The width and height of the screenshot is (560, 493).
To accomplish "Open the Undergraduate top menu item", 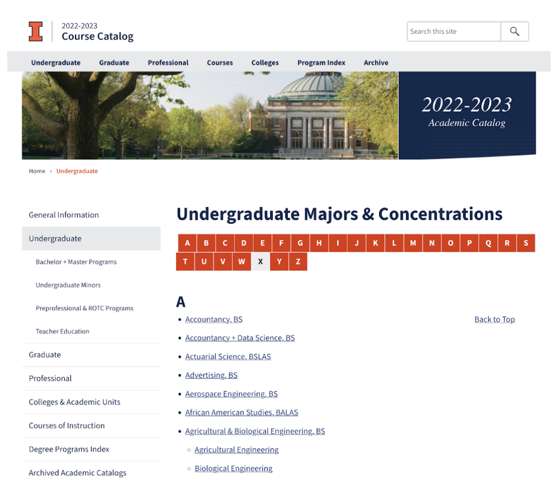I will click(56, 63).
